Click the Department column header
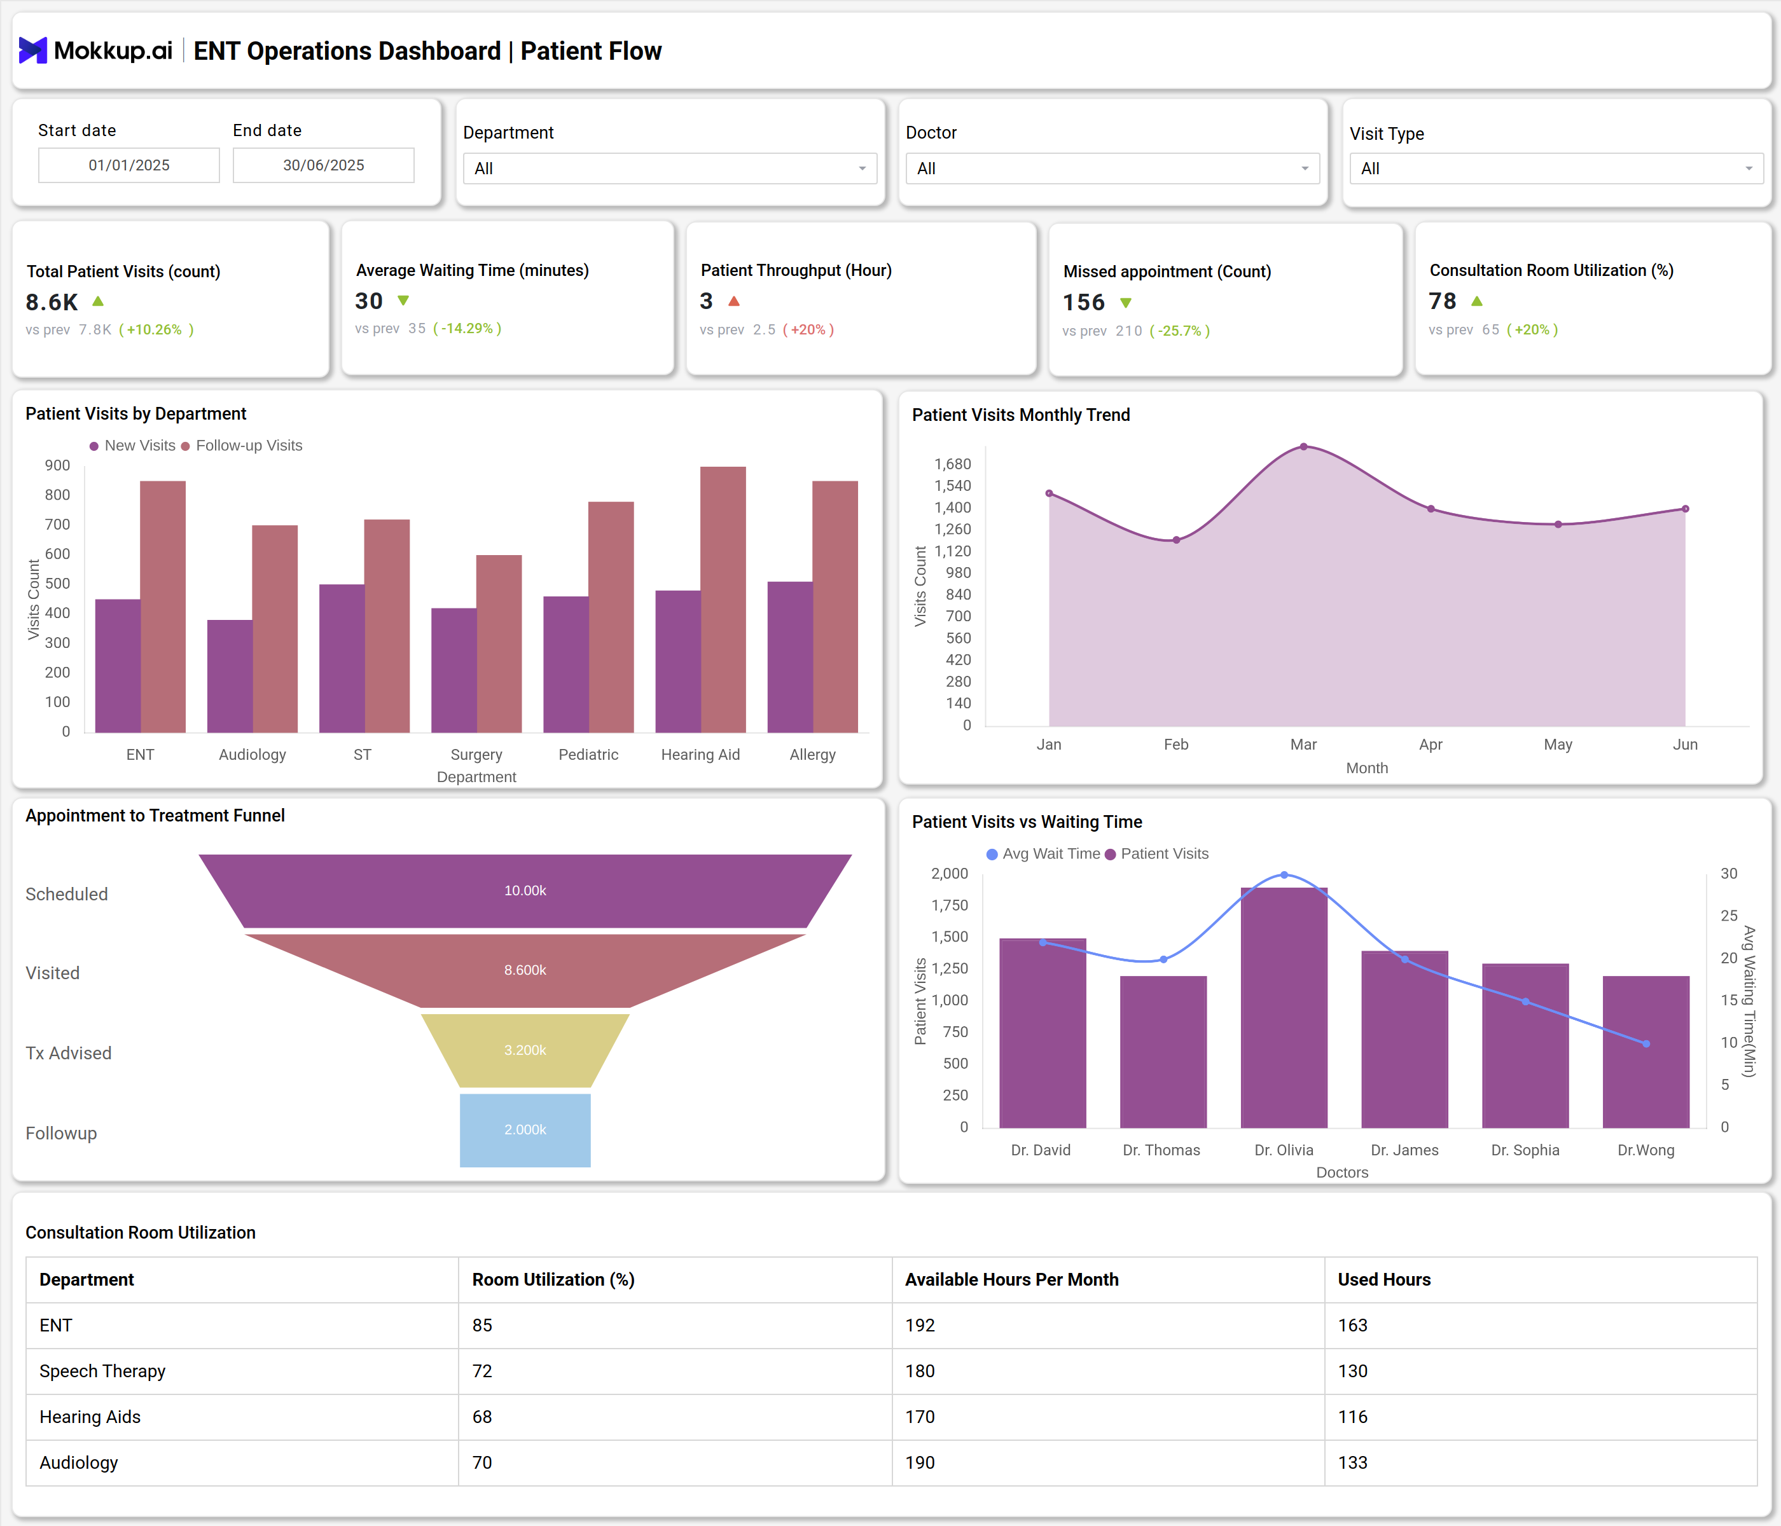Image resolution: width=1781 pixels, height=1526 pixels. 242,1279
